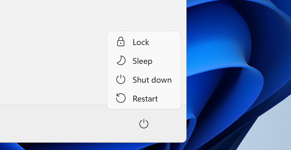The image size is (291, 150).
Task: Click the power symbol next to Shut down
Action: 121,80
